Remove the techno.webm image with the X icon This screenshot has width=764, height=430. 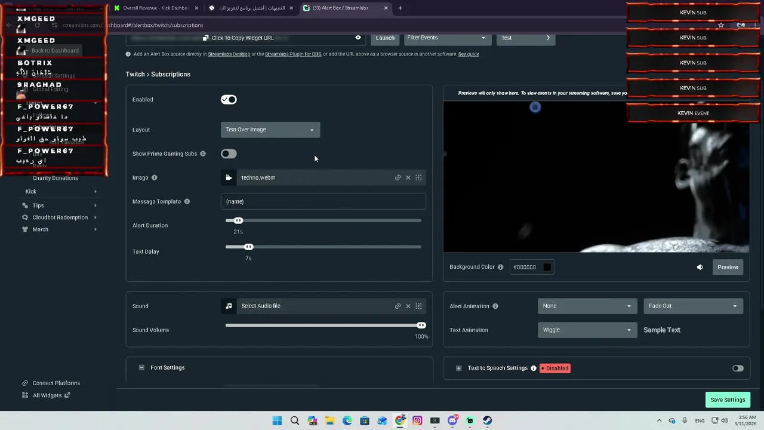[x=408, y=177]
